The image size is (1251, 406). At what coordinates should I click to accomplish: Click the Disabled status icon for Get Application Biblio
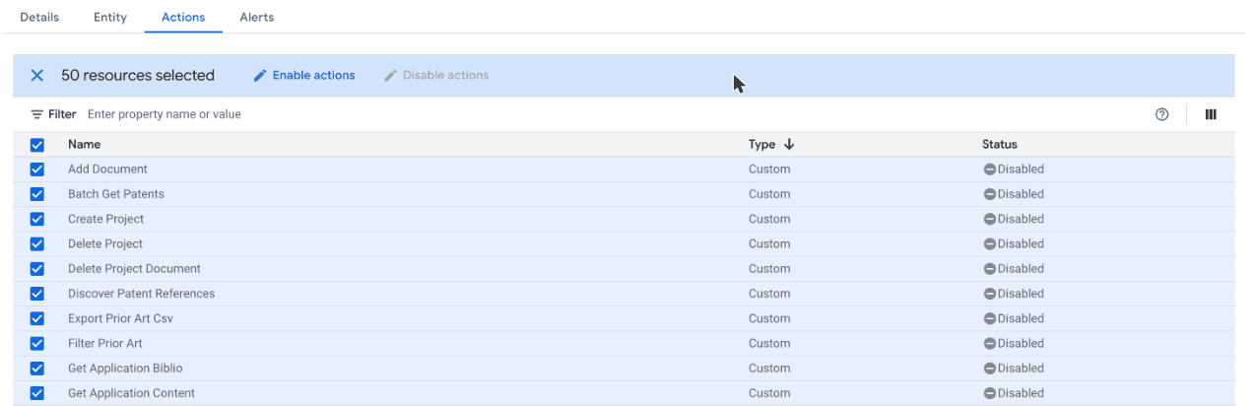pyautogui.click(x=990, y=369)
